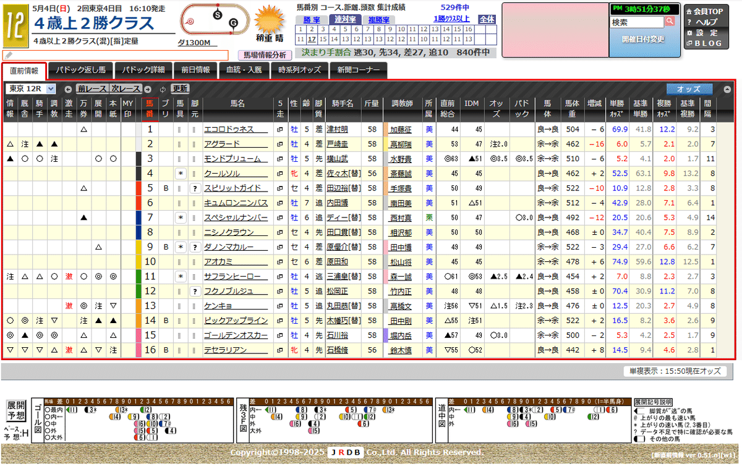
Task: Click the circular refresh icon beside 更新
Action: tap(162, 88)
